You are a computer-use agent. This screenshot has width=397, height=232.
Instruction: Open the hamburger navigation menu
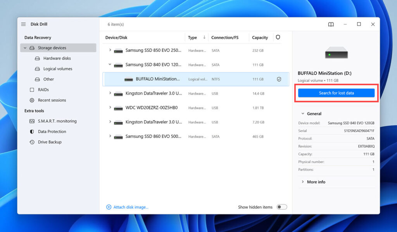23,24
